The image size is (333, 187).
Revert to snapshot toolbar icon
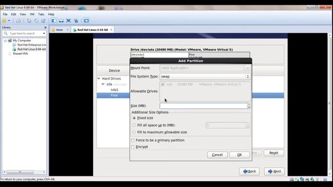pyautogui.click(x=36, y=21)
